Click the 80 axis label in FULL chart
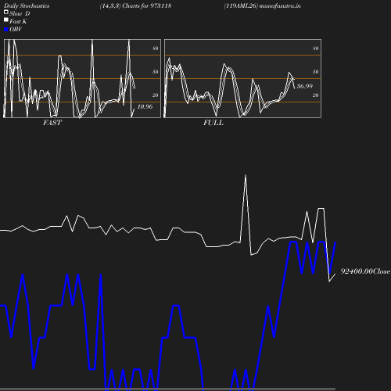 (x=316, y=48)
